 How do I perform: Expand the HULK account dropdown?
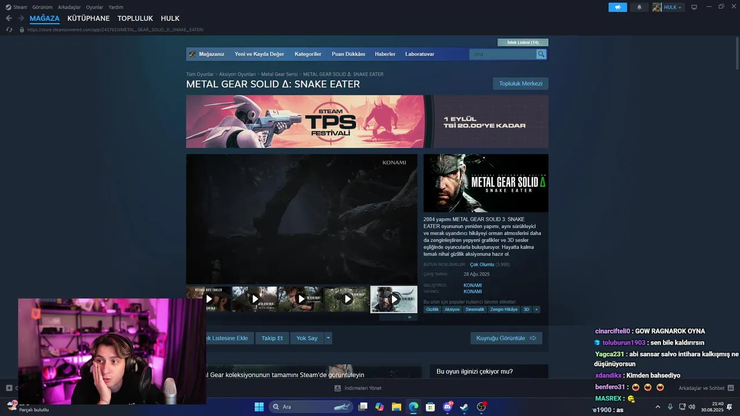coord(680,7)
